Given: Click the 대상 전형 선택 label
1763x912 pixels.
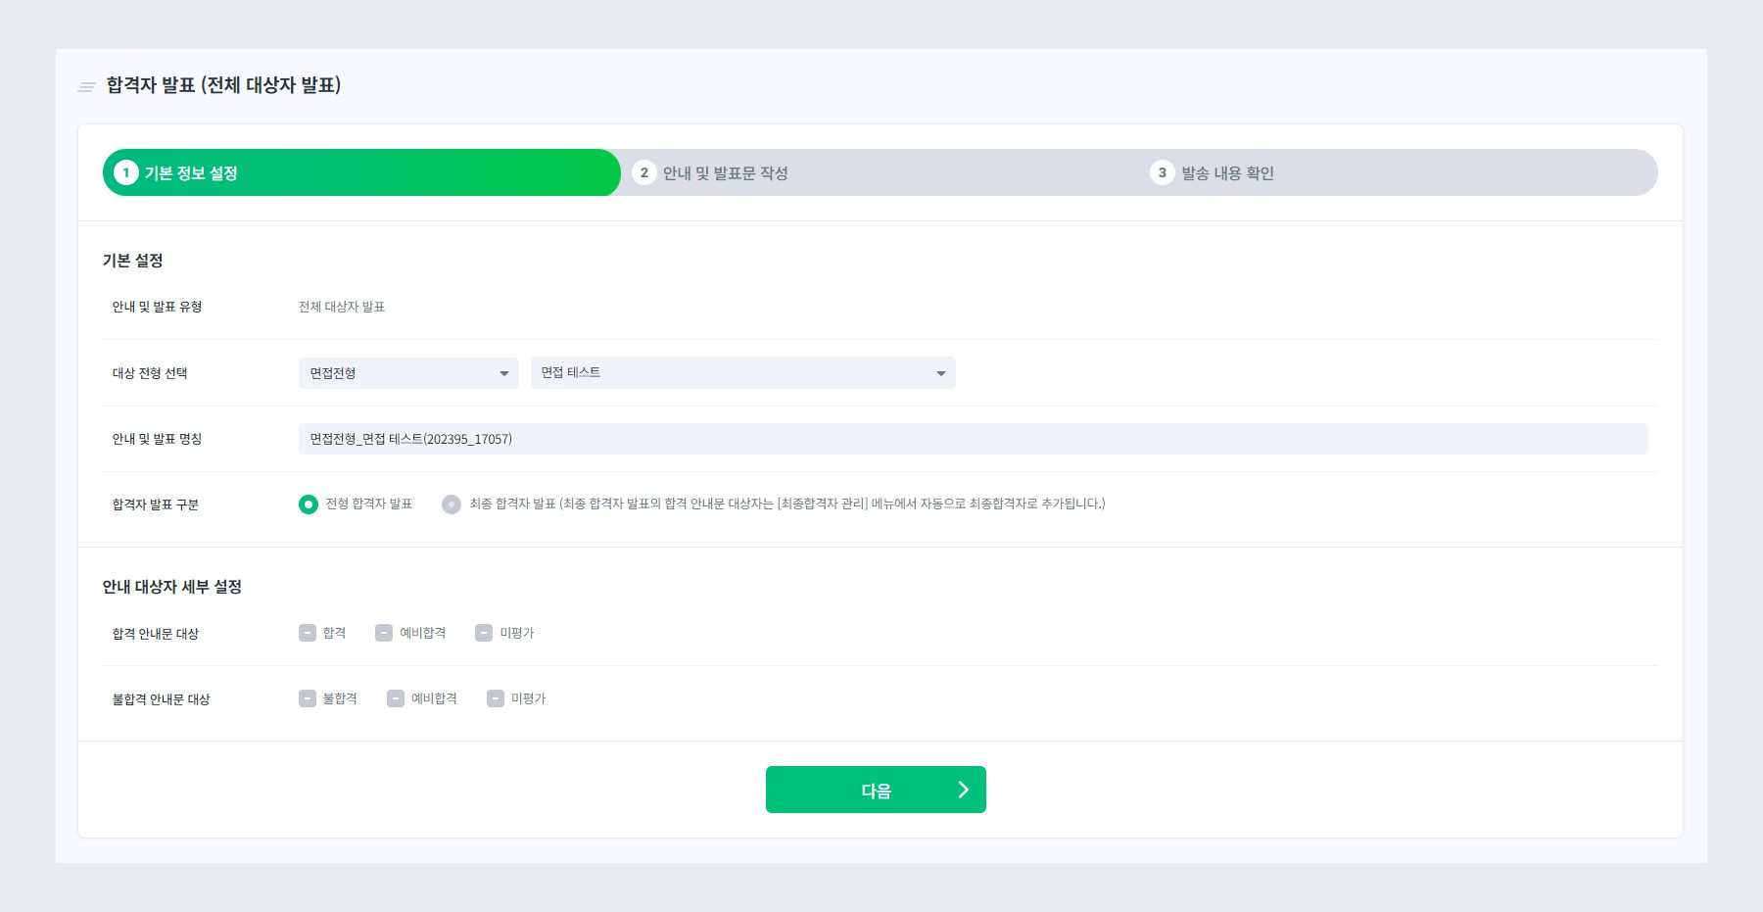Looking at the screenshot, I should pos(150,373).
